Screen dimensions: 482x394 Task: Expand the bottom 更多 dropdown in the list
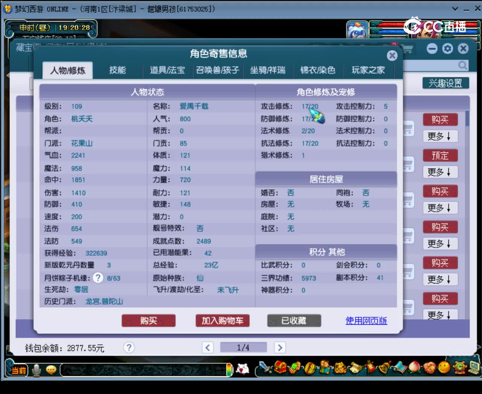pyautogui.click(x=440, y=315)
